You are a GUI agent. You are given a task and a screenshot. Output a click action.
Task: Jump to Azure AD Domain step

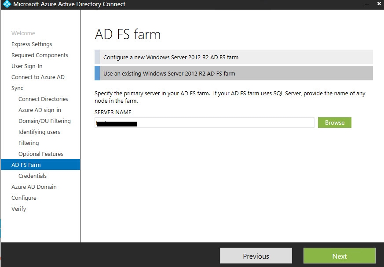pyautogui.click(x=34, y=187)
